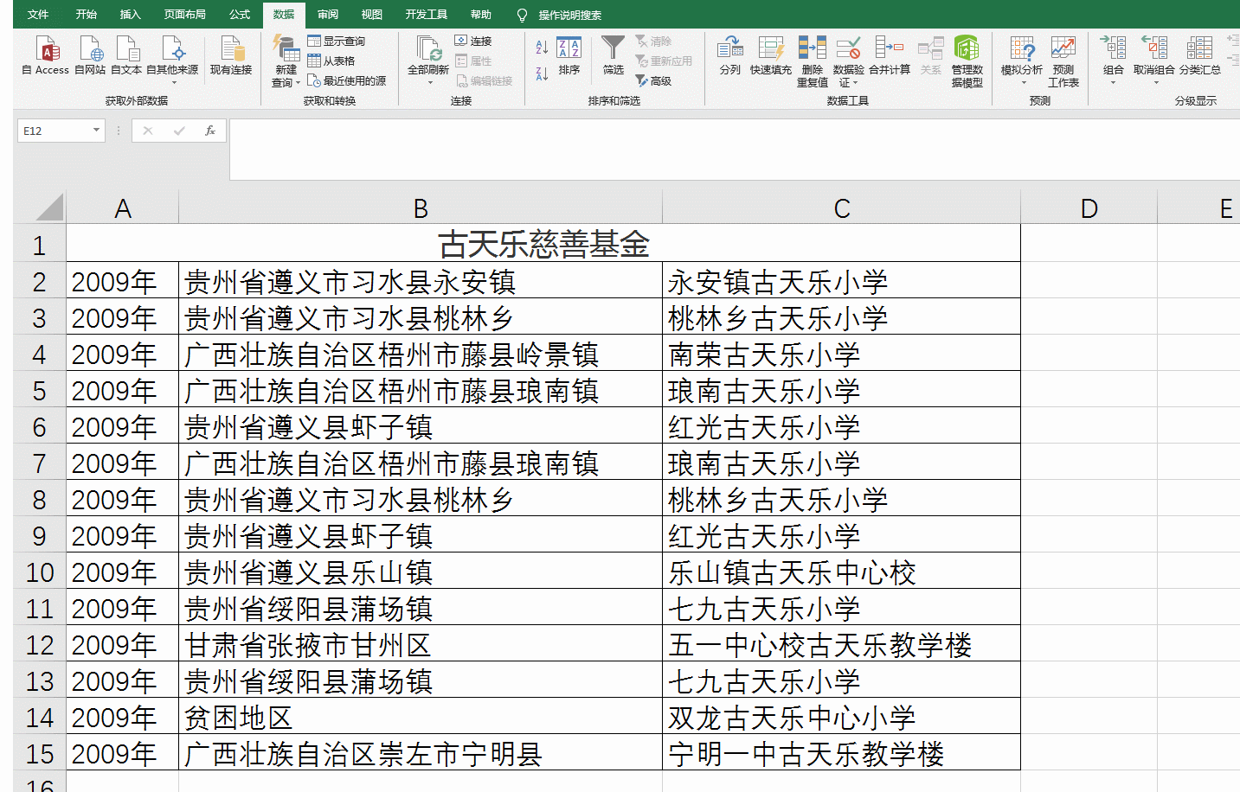
Task: Open the Name Box dropdown arrow
Action: click(x=96, y=131)
